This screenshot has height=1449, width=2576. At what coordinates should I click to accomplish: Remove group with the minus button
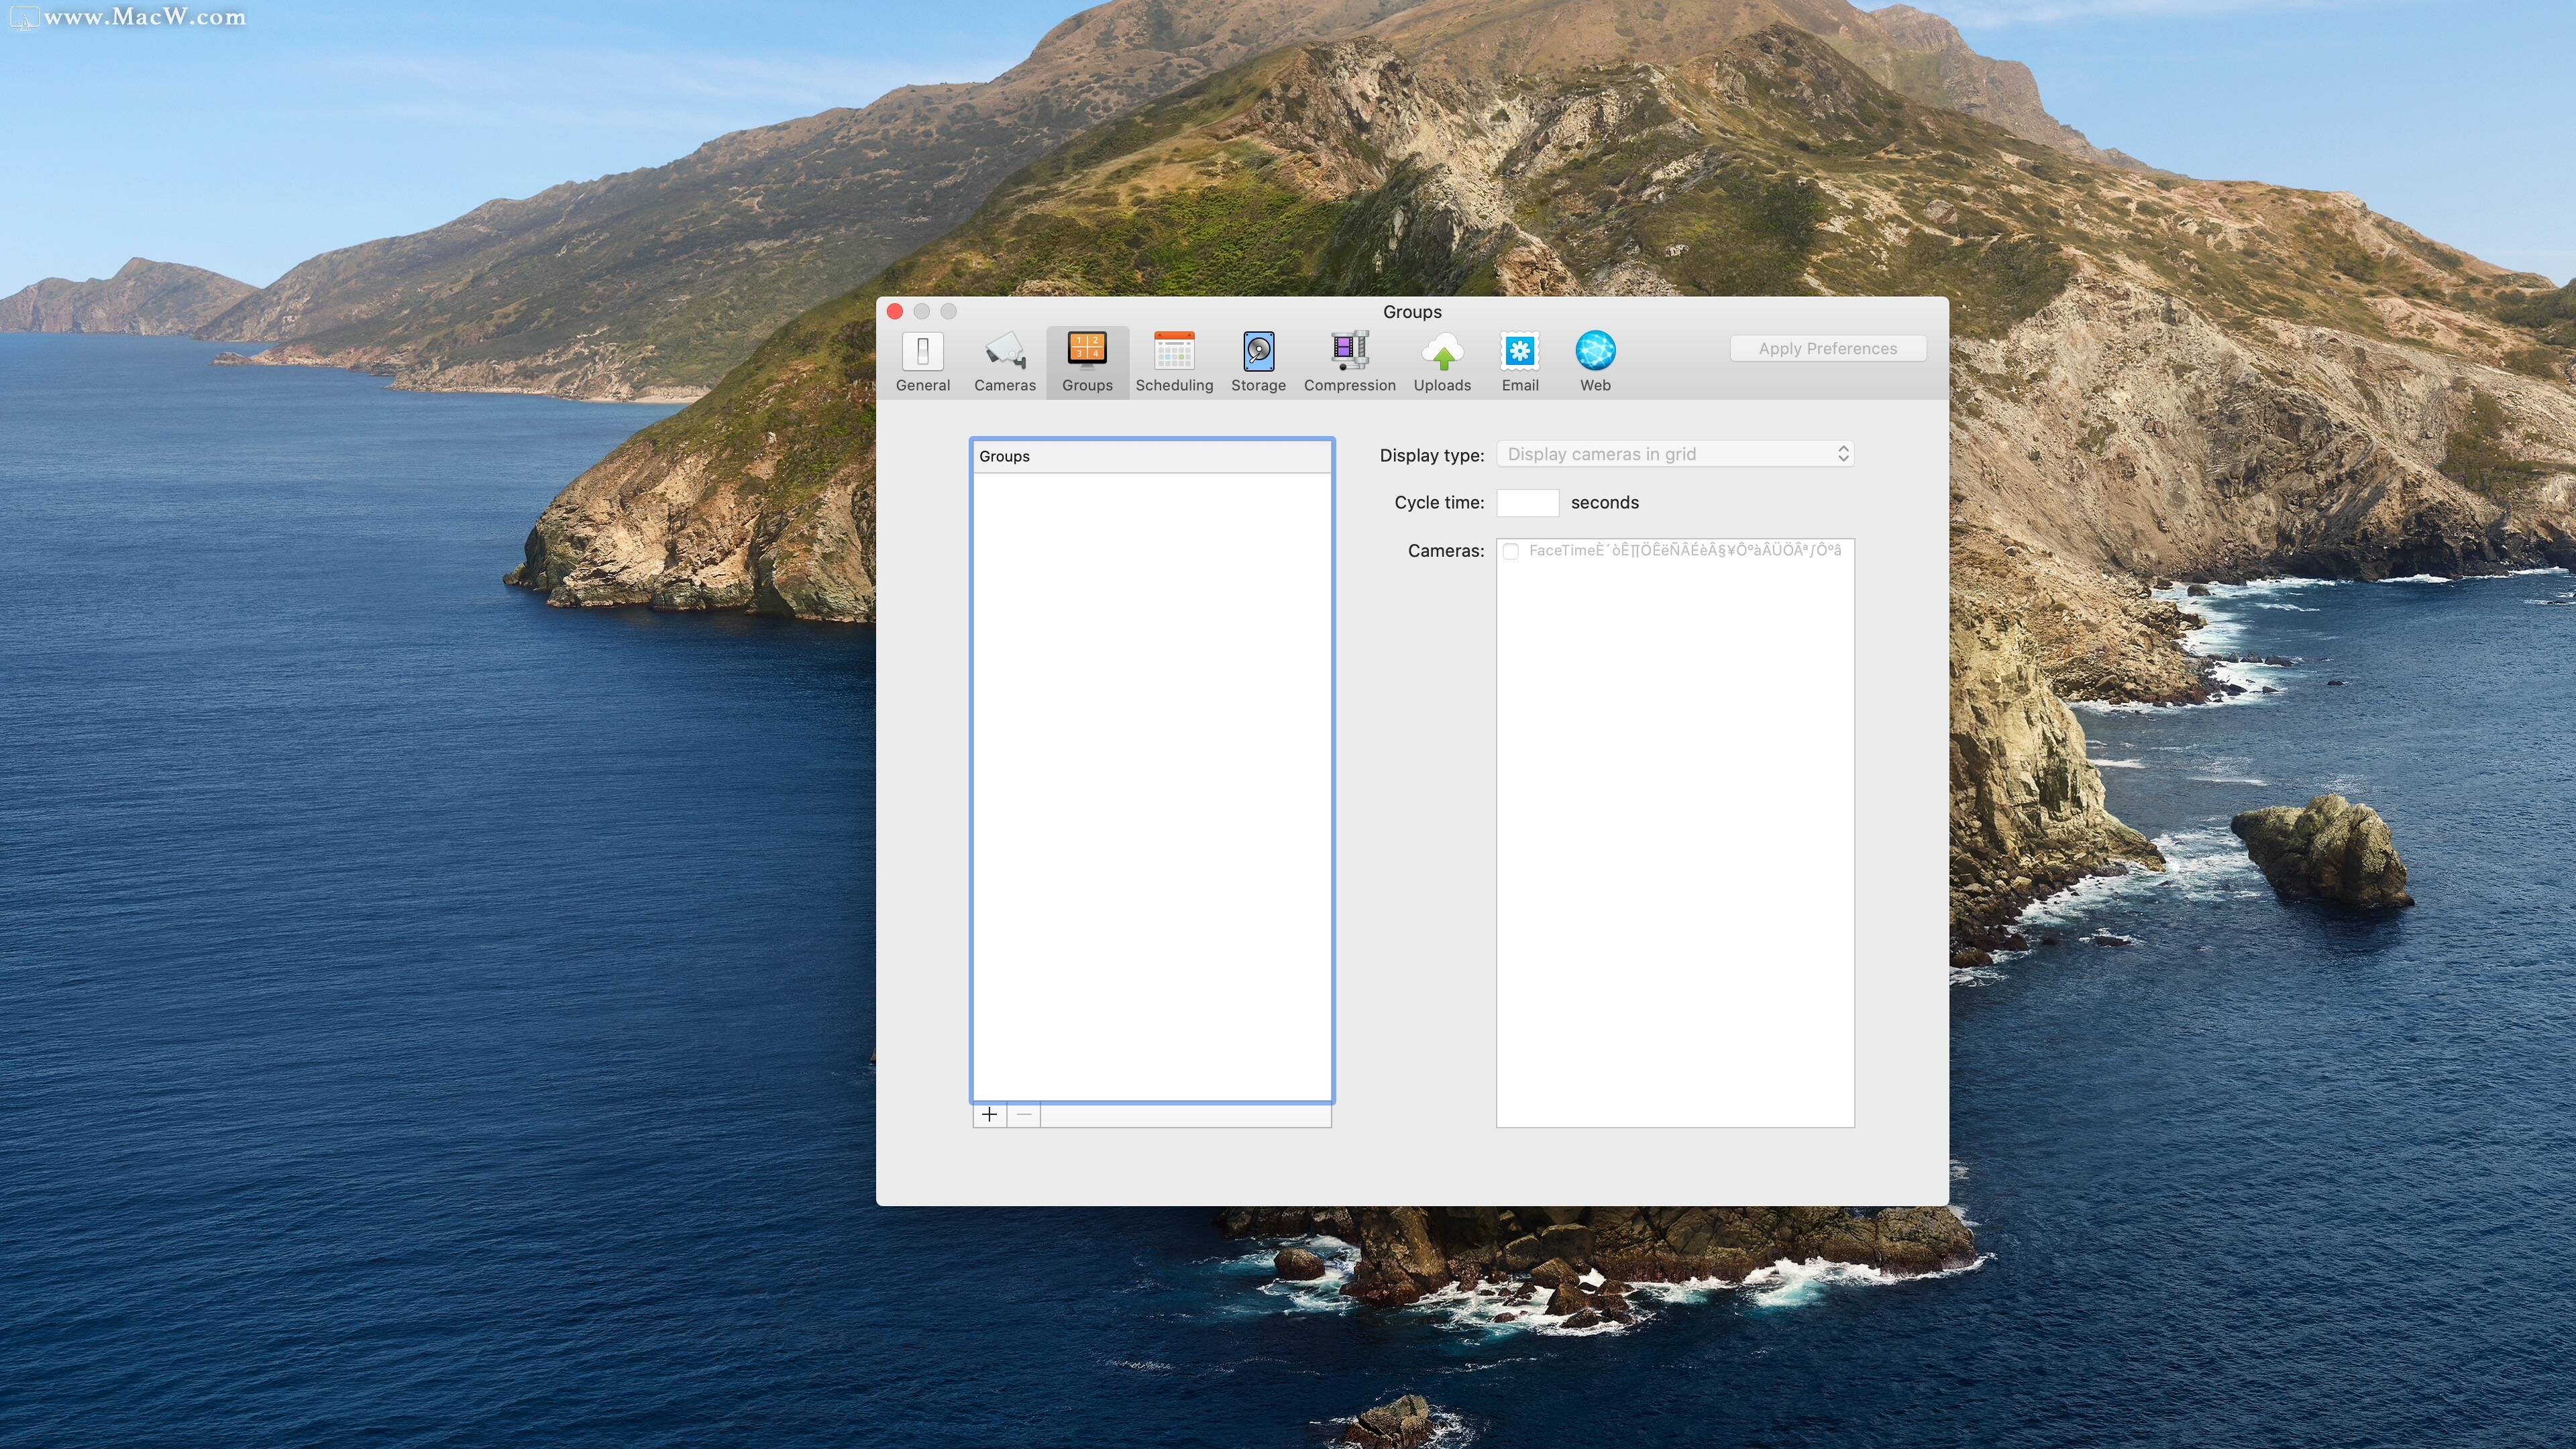1023,1114
